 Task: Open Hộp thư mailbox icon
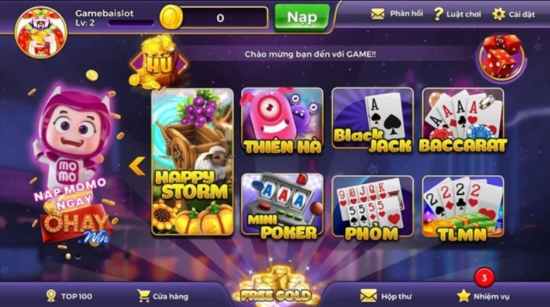coord(368,296)
